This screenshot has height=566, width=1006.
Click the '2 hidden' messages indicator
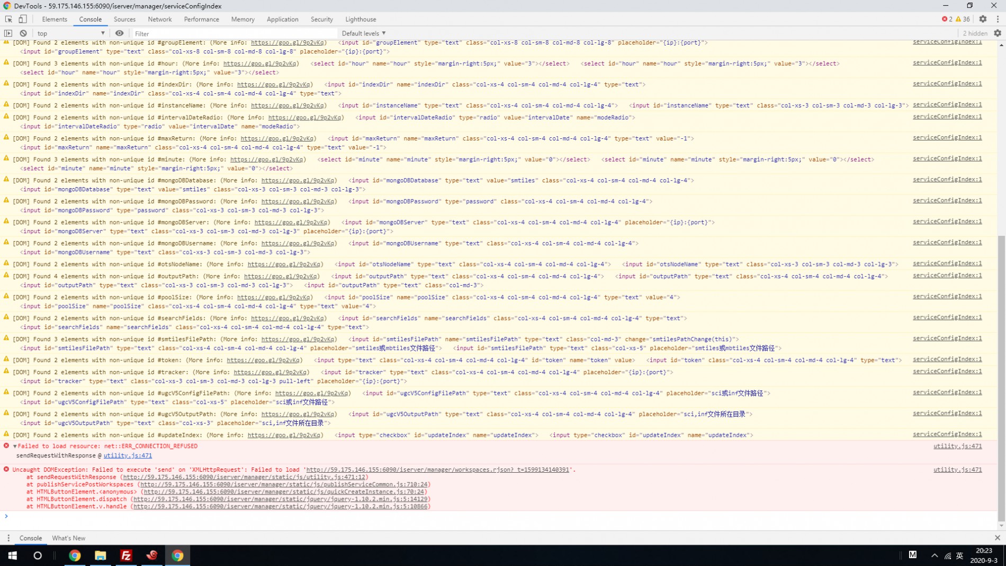click(975, 33)
